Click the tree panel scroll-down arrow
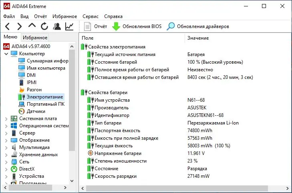The width and height of the screenshot is (292, 193). tap(72, 181)
